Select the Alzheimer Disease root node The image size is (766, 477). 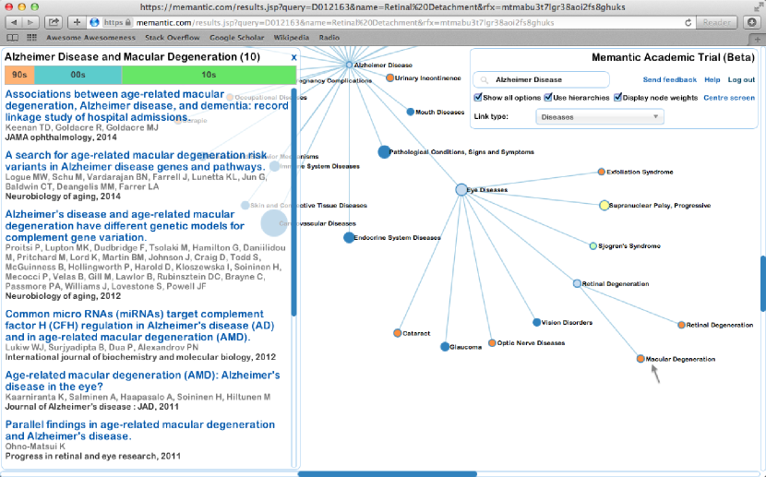coord(349,65)
